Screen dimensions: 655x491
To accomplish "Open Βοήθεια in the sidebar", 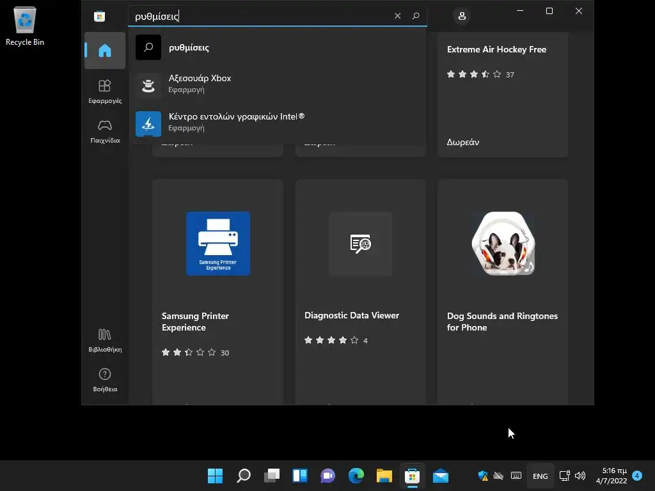I will pos(104,380).
